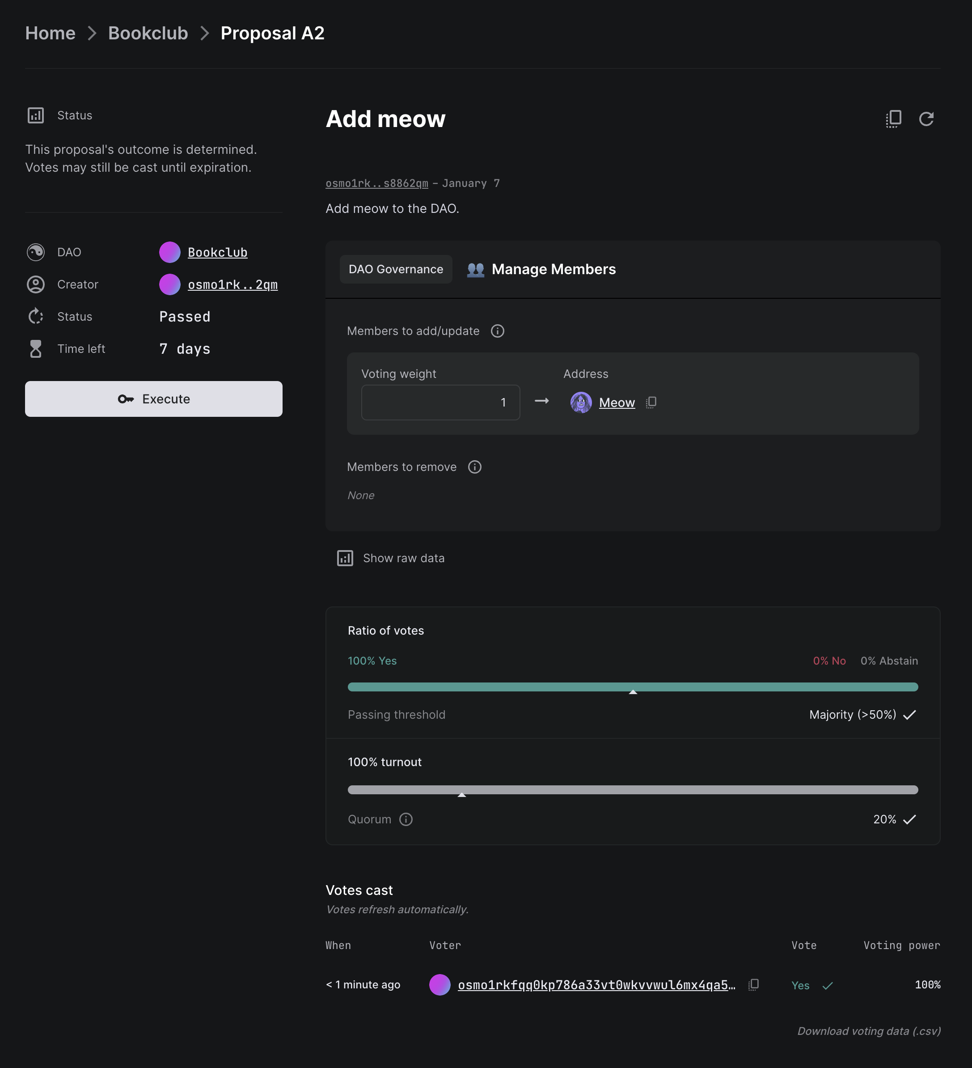This screenshot has height=1068, width=972.
Task: Click the voting weight input field
Action: pyautogui.click(x=440, y=403)
